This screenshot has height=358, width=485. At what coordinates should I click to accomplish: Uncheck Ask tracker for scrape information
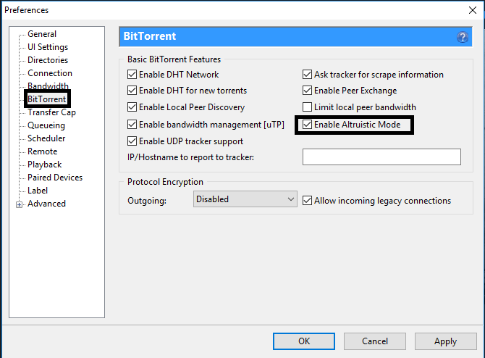pyautogui.click(x=307, y=75)
